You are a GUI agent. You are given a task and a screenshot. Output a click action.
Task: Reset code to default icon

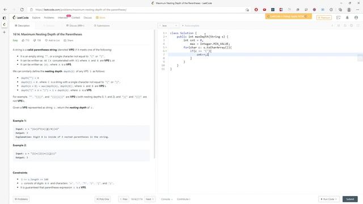(x=345, y=25)
